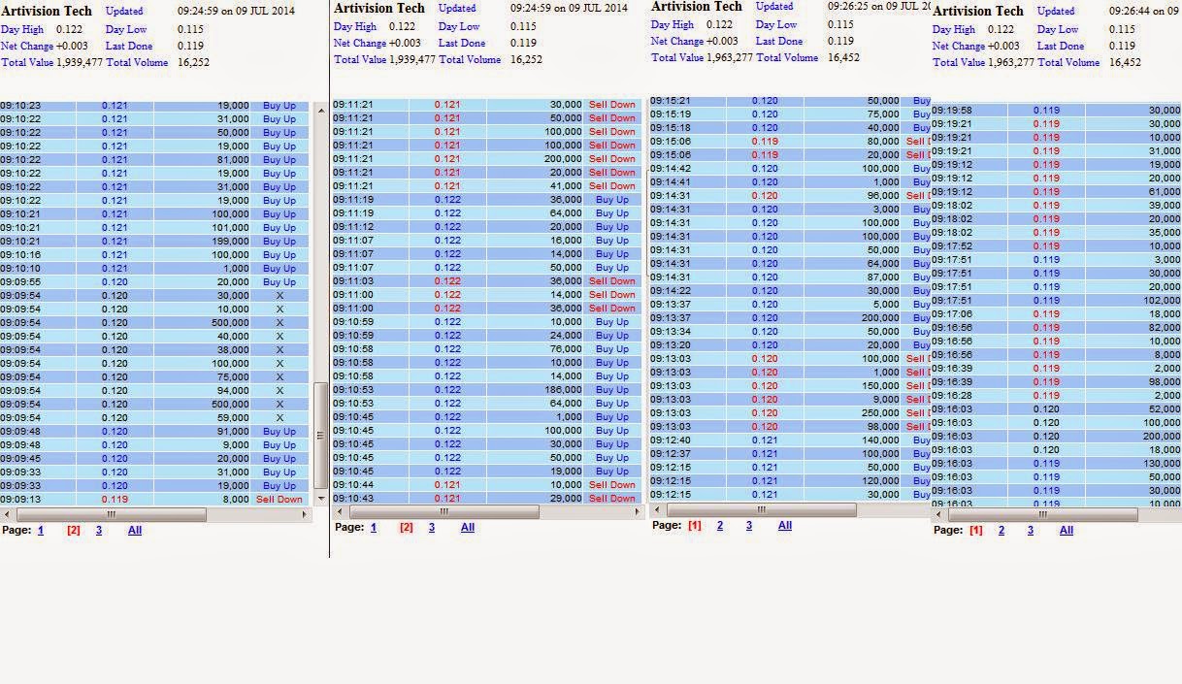The image size is (1182, 684).
Task: Go to page 2 in third panel
Action: [x=720, y=526]
